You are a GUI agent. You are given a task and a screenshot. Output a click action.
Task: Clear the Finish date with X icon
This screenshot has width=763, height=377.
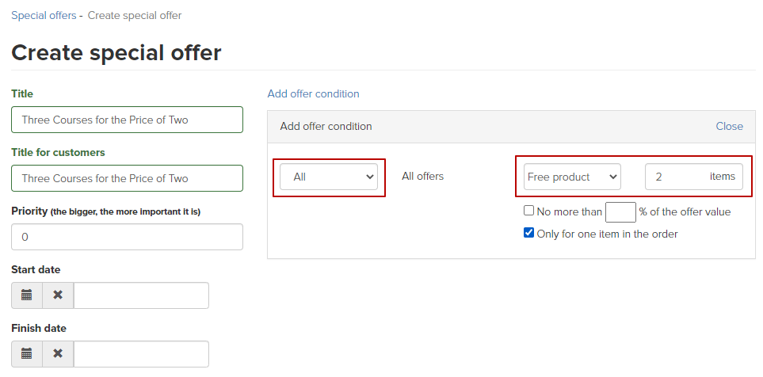point(58,354)
